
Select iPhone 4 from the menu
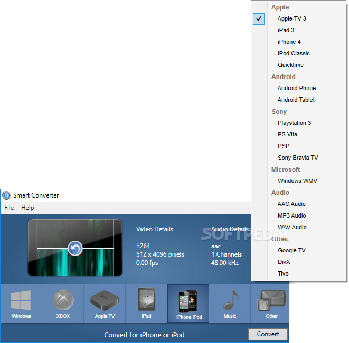[298, 42]
